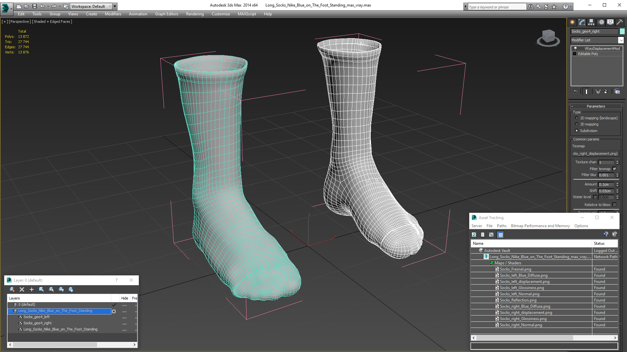Click the viewport [+] settings label
Image resolution: width=627 pixels, height=352 pixels.
5,22
